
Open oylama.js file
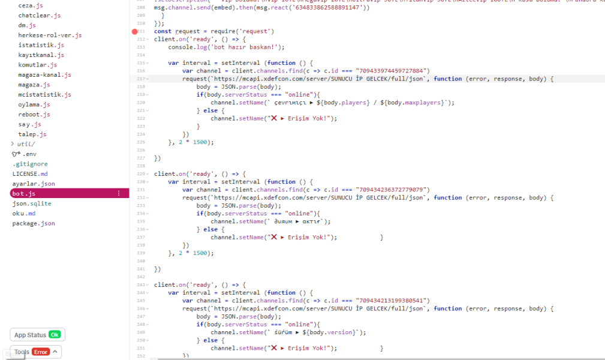click(34, 104)
